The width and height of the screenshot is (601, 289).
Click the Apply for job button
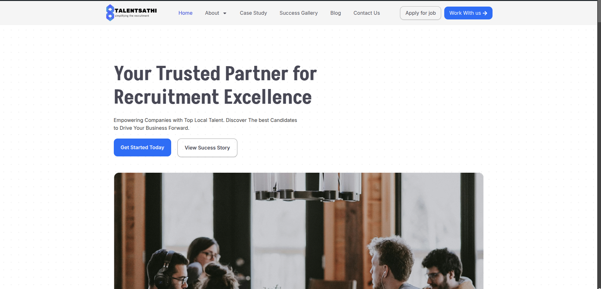point(420,13)
